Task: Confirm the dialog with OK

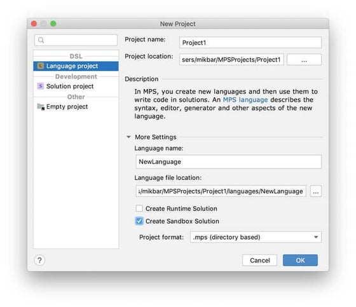Action: (300, 260)
